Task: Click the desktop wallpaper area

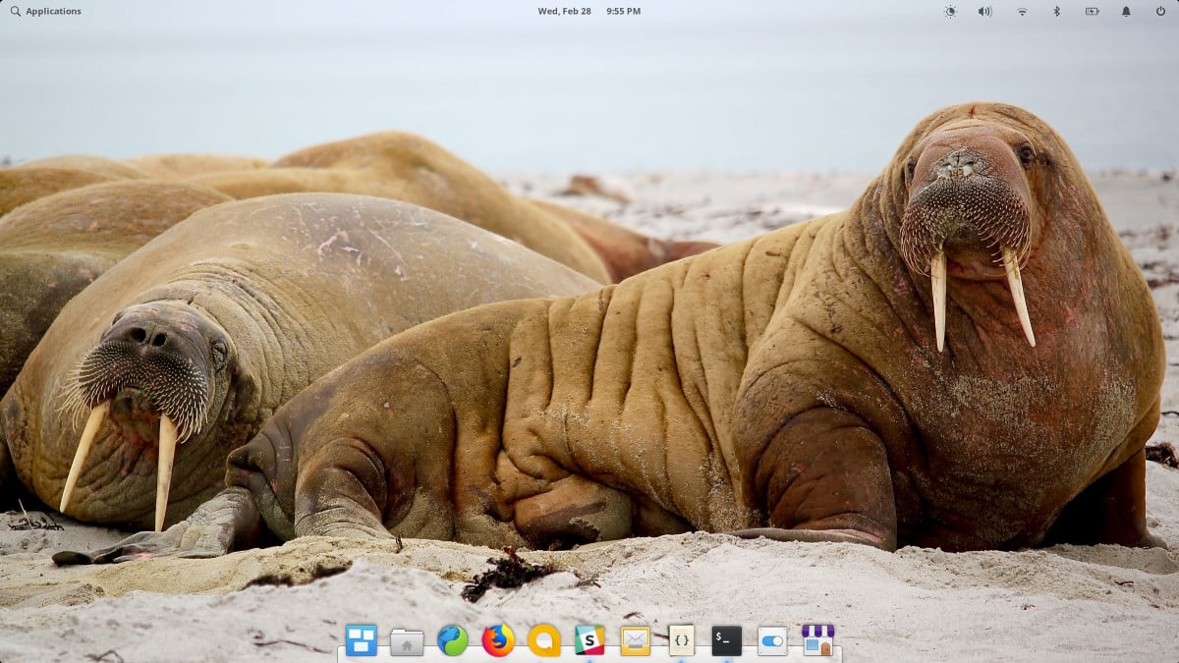Action: 589,344
